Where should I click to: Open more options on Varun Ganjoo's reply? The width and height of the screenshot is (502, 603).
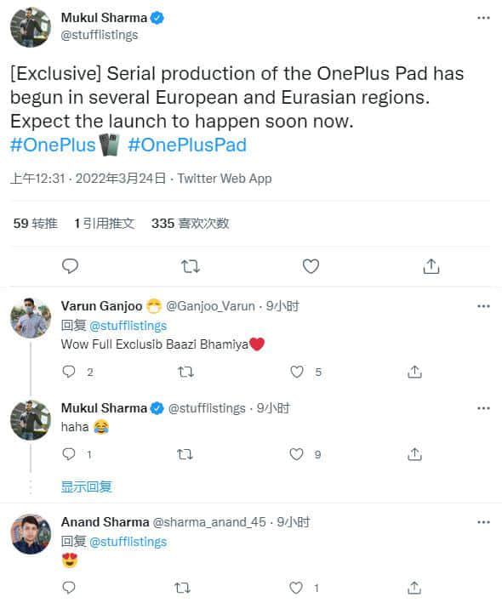(x=483, y=306)
